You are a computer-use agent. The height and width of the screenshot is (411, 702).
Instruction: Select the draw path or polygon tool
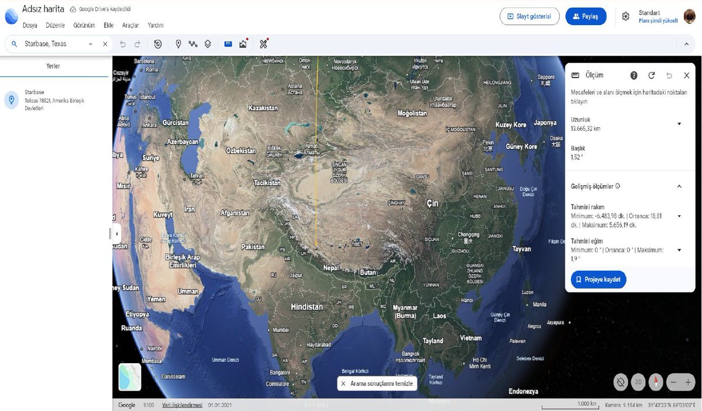[192, 44]
